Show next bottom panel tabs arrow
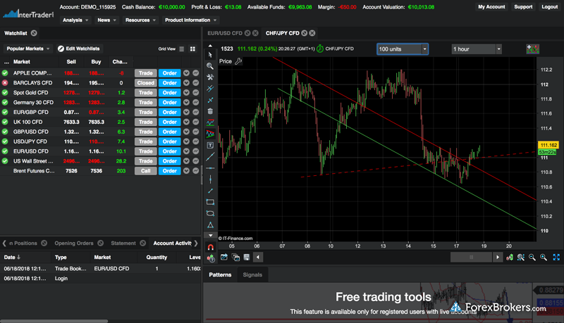Screen dimensions: 564x323 pos(196,243)
